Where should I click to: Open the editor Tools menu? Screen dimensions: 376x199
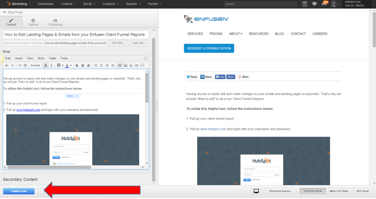point(64,58)
